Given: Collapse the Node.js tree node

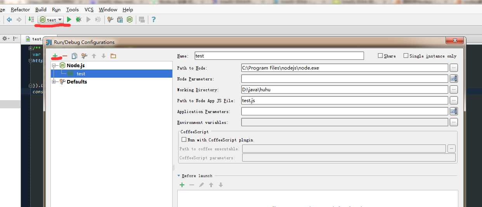Looking at the screenshot, I should [x=54, y=65].
